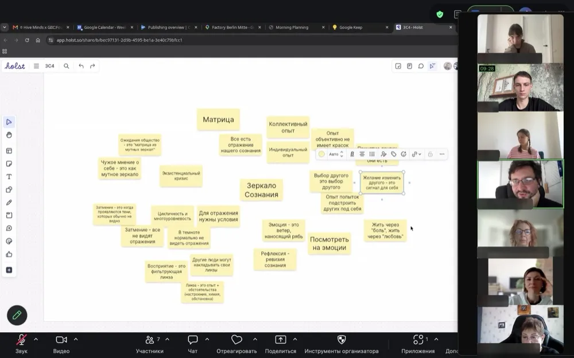Open the plus more-tools button

[9, 270]
